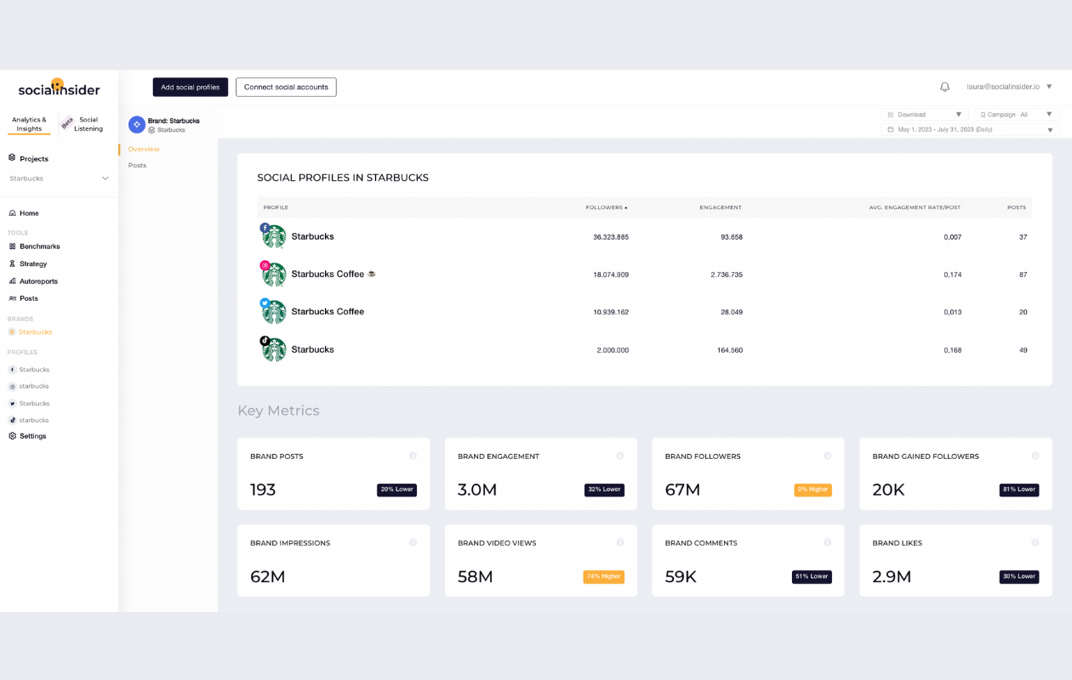Click engagement value 164.560

[730, 350]
